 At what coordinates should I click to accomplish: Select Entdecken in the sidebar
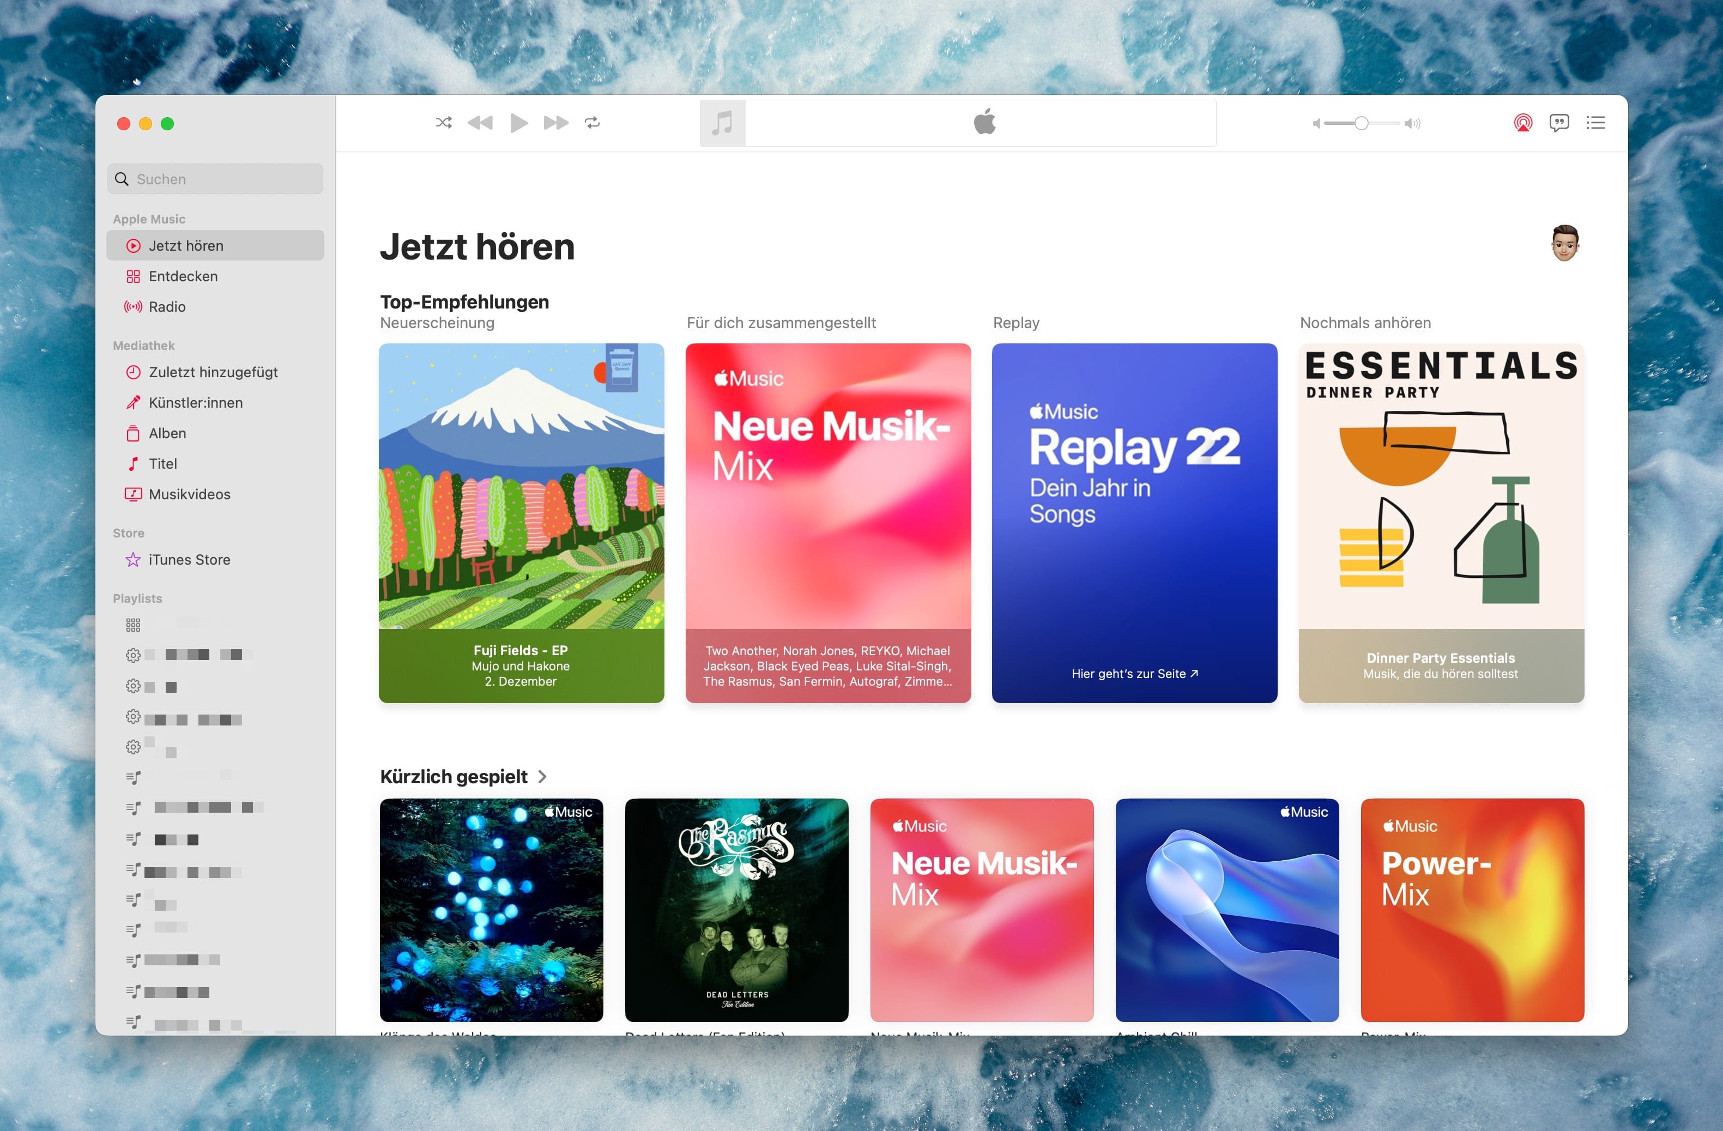point(183,276)
